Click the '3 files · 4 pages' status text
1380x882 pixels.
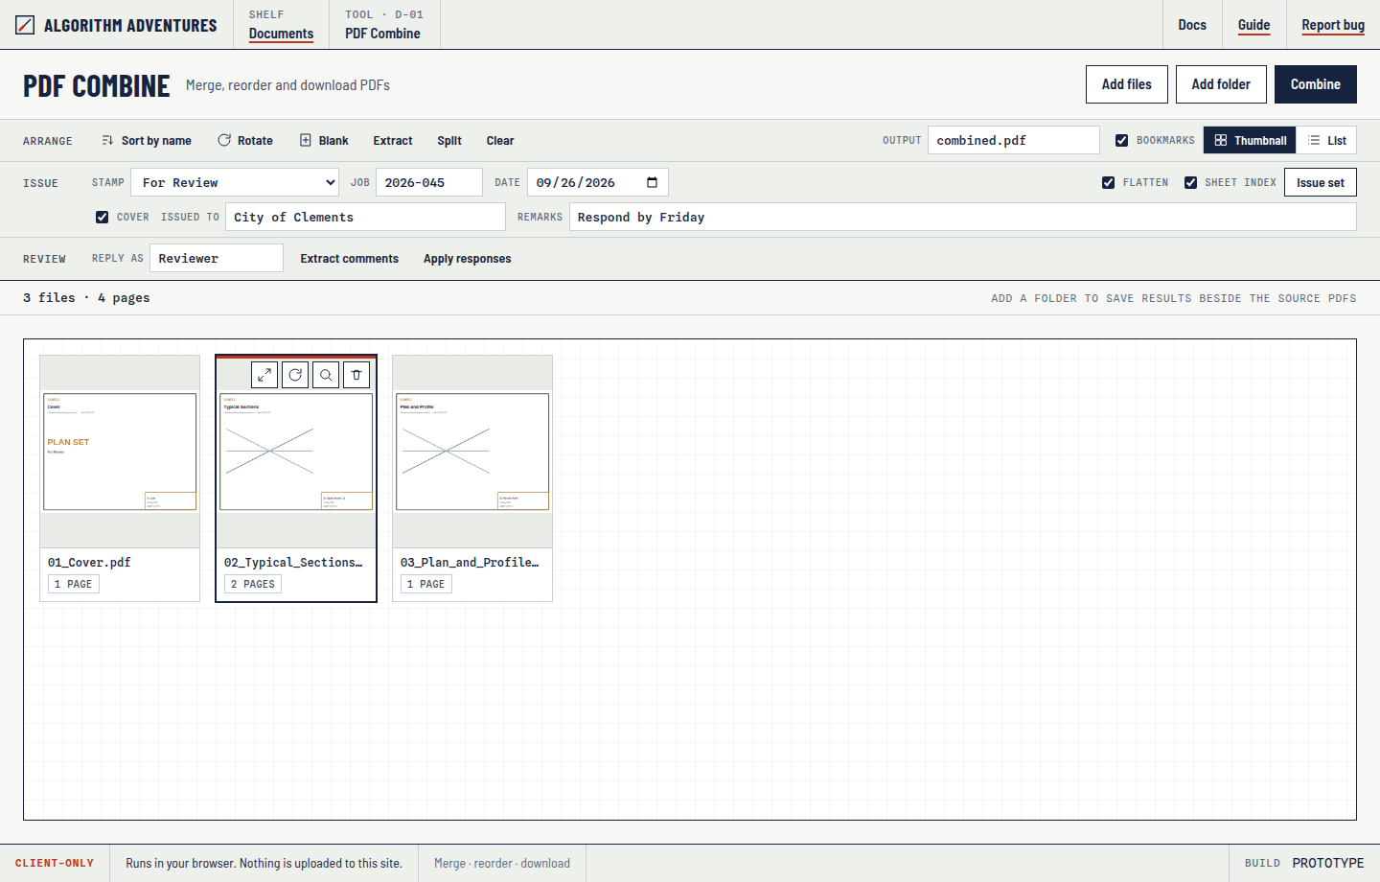coord(86,298)
